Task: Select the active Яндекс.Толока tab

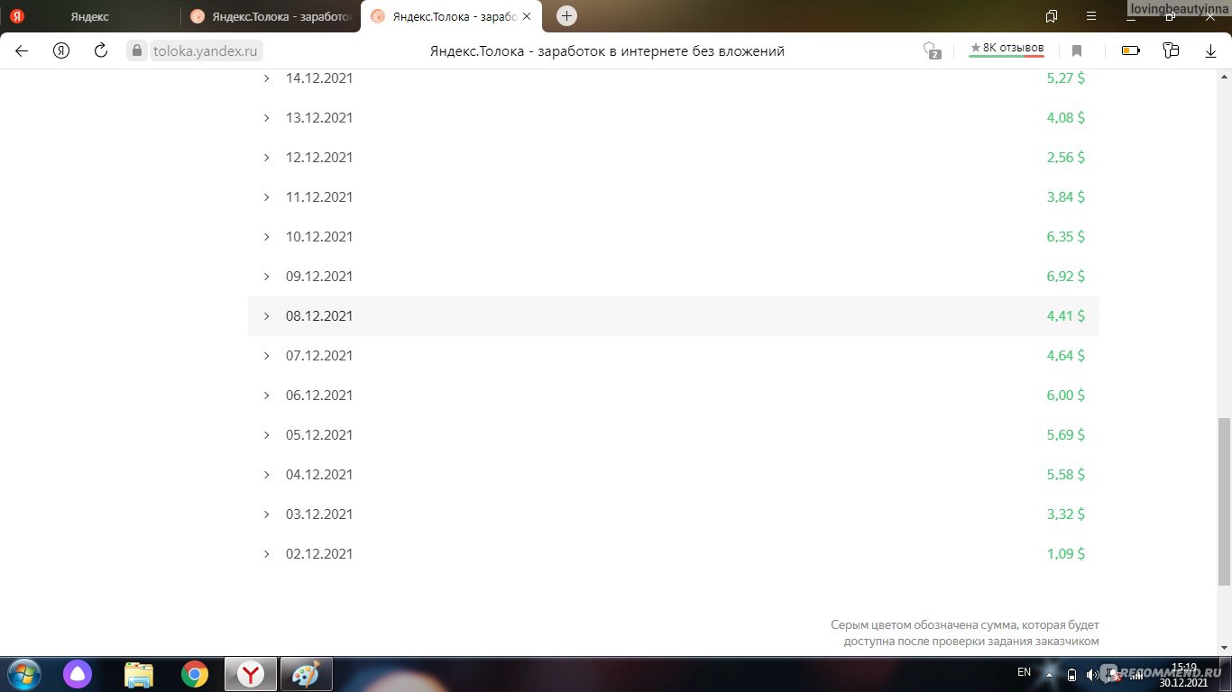Action: 451,16
